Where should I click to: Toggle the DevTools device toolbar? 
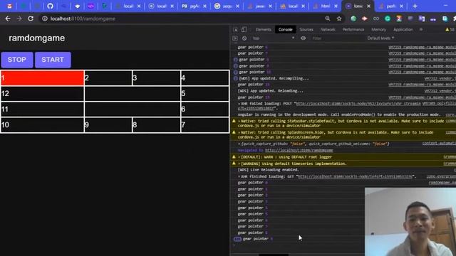(x=244, y=30)
